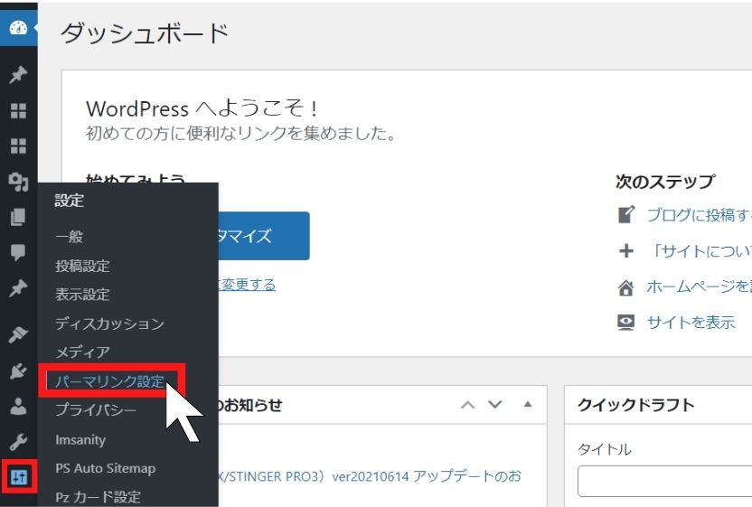Select 一般 in the settings submenu
This screenshot has height=507, width=752.
click(x=69, y=237)
